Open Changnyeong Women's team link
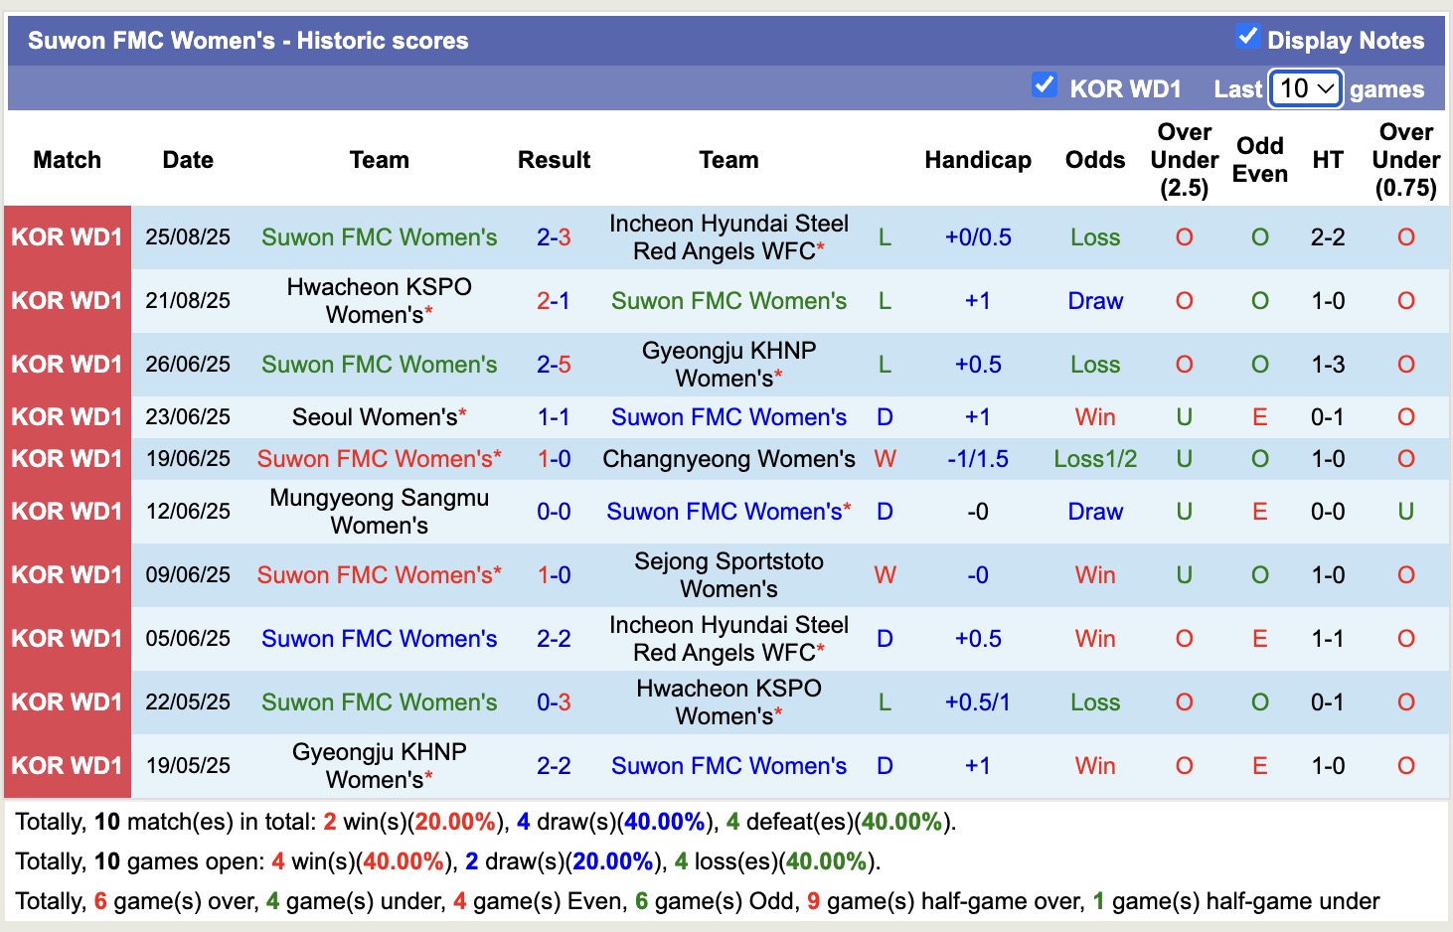 click(728, 459)
